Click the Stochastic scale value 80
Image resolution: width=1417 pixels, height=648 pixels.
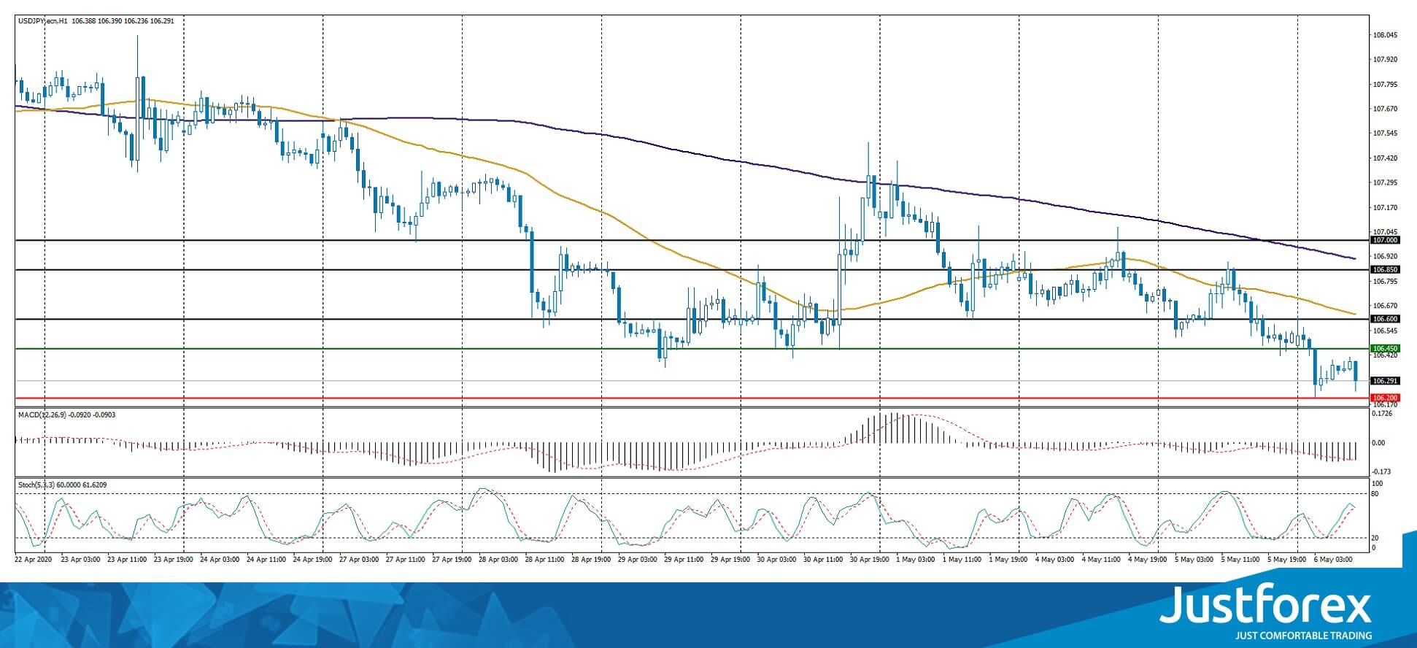(1375, 494)
